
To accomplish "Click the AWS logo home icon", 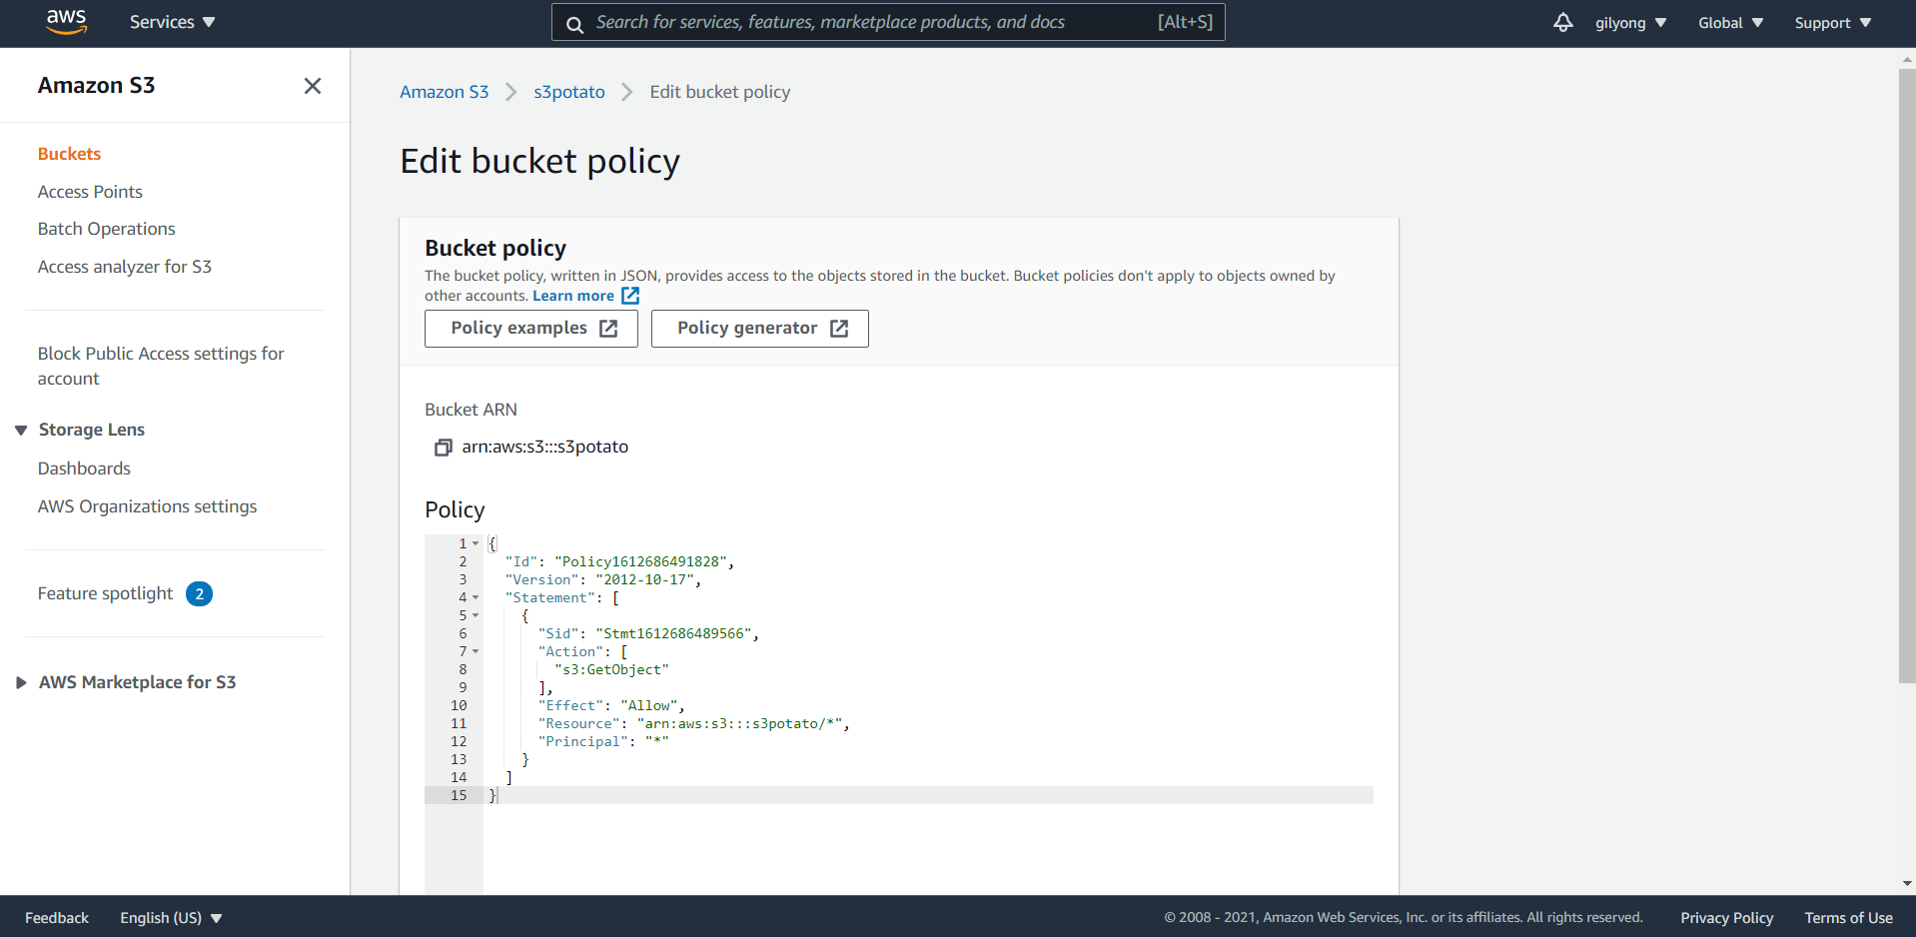I will [x=67, y=22].
